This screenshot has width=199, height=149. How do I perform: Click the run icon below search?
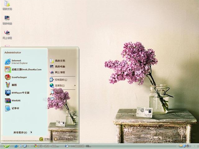pos(52,99)
